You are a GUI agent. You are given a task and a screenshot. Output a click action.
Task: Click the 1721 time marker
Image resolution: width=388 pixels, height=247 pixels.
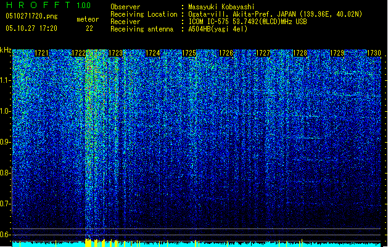tap(41, 53)
